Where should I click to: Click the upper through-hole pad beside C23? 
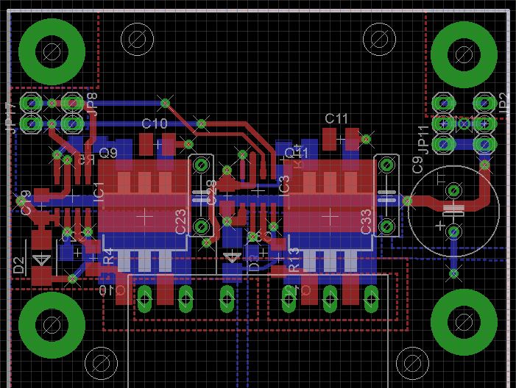pos(201,165)
